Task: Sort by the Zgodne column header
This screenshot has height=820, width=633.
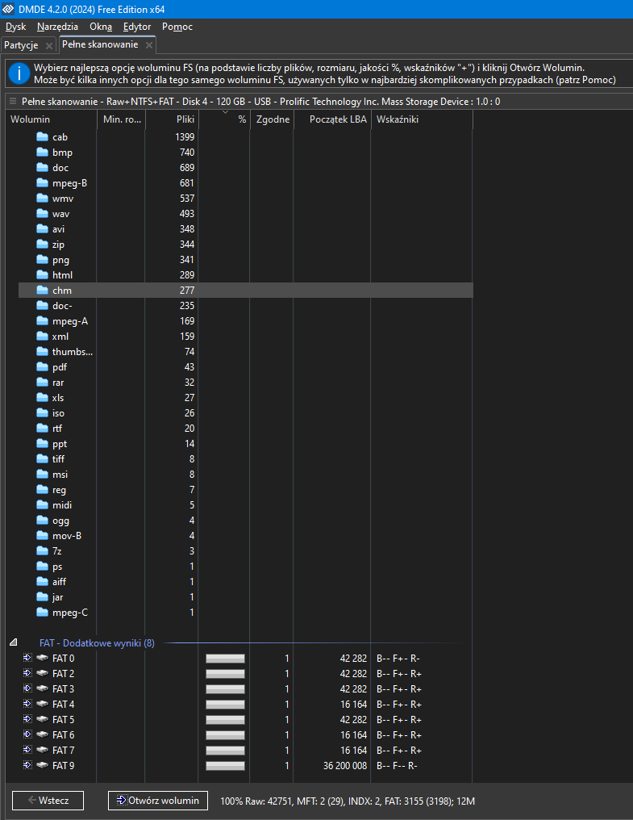Action: click(x=272, y=119)
